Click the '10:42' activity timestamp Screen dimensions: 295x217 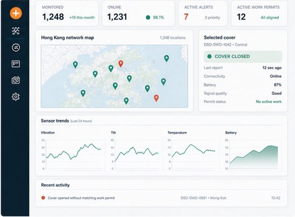276,198
